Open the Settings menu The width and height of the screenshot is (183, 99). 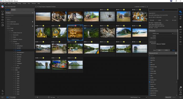[x=19, y=3]
